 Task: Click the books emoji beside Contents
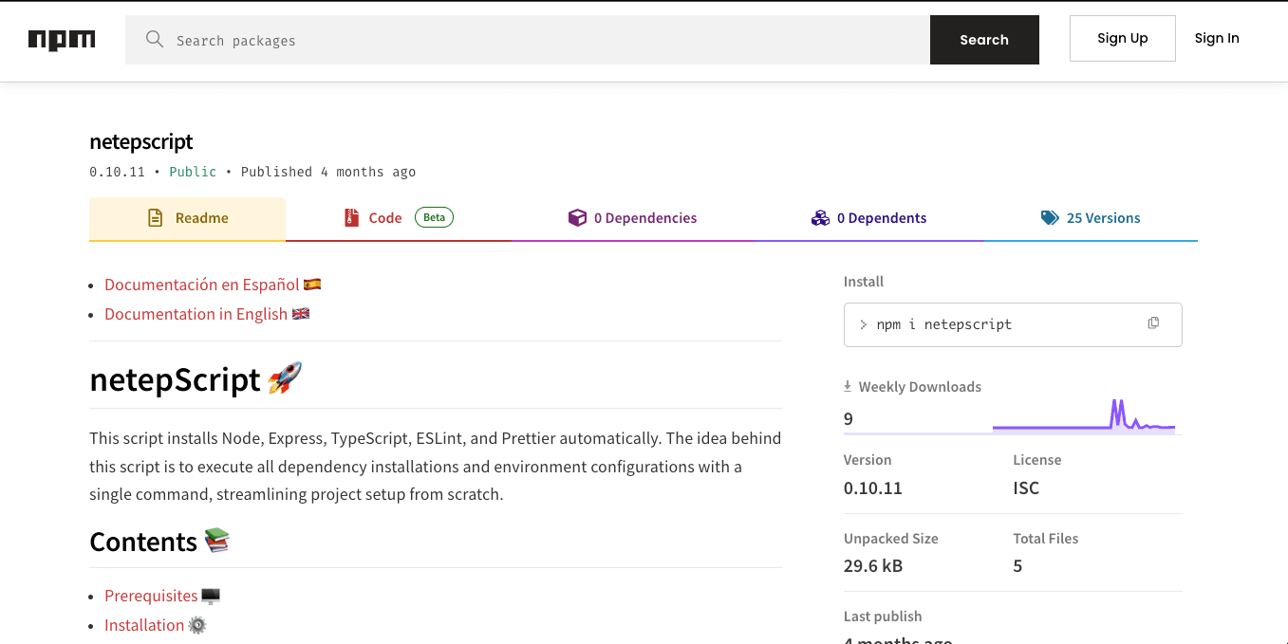point(217,541)
